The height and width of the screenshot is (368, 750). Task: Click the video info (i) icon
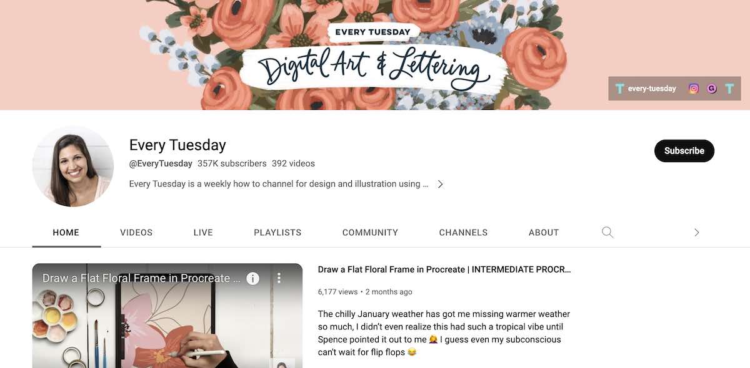tap(252, 278)
